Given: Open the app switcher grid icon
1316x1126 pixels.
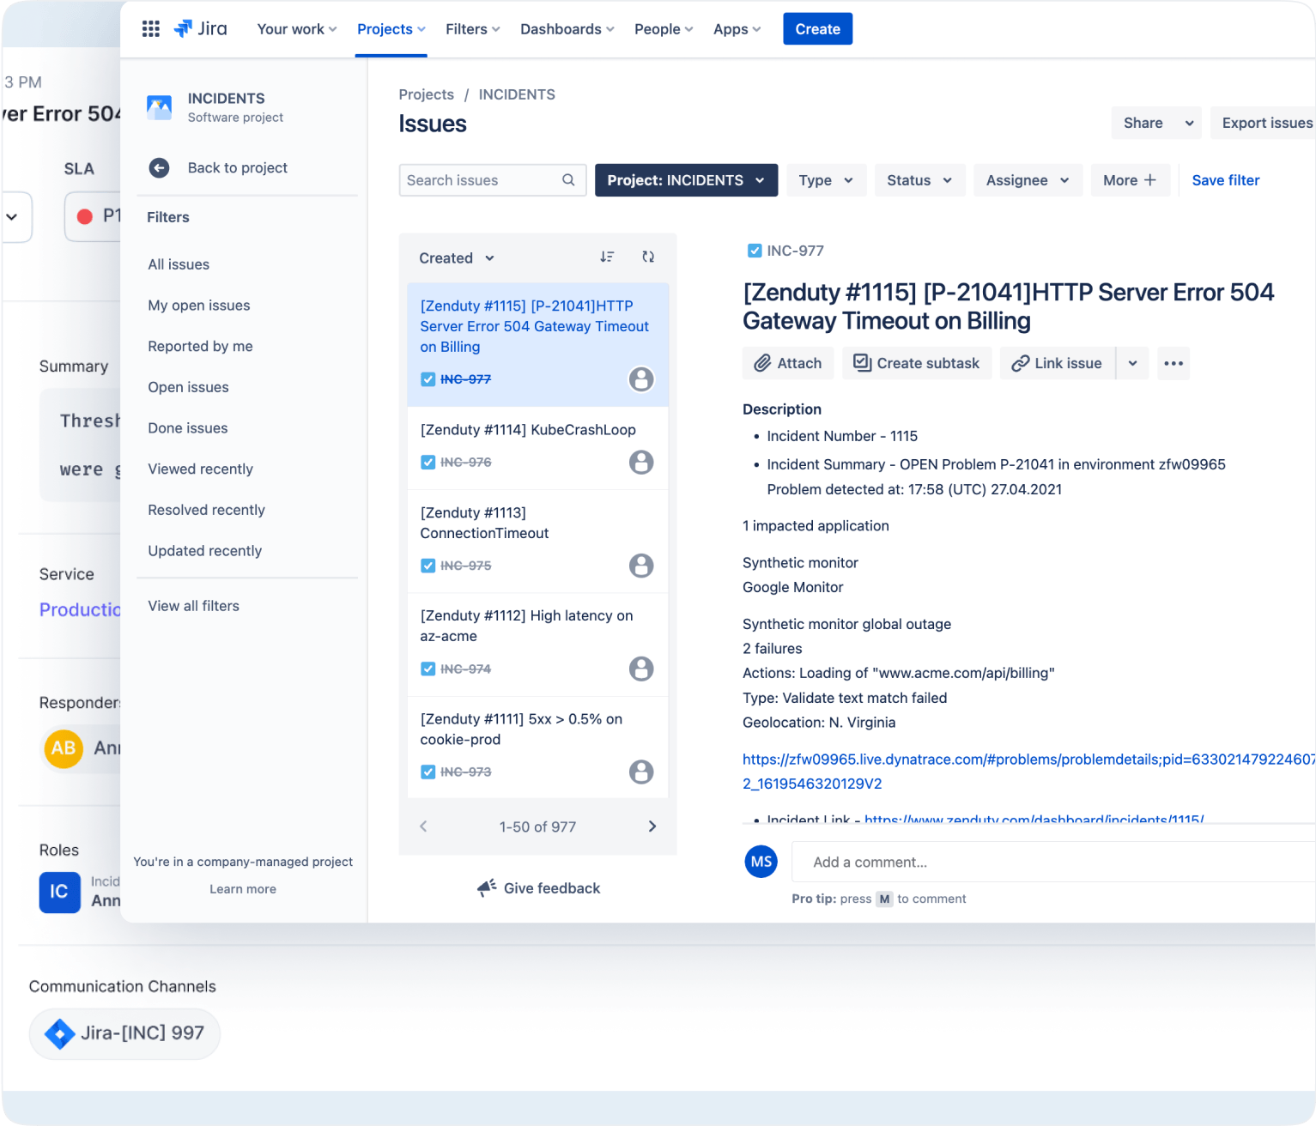Looking at the screenshot, I should (151, 29).
